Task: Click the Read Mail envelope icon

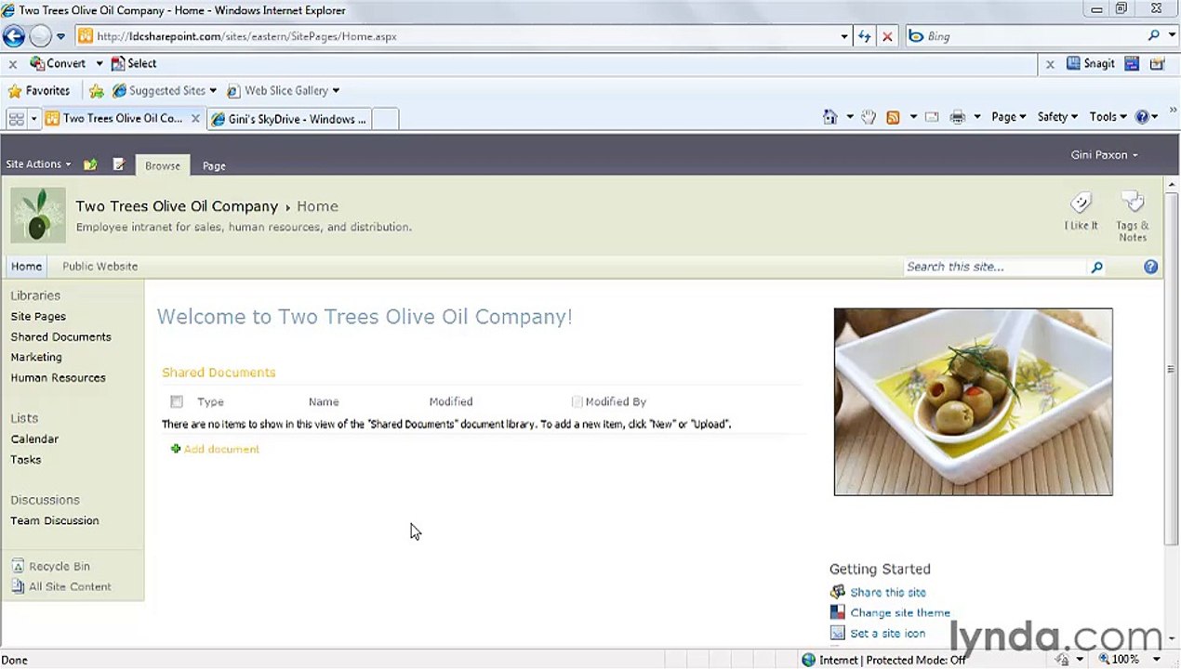Action: [x=932, y=117]
